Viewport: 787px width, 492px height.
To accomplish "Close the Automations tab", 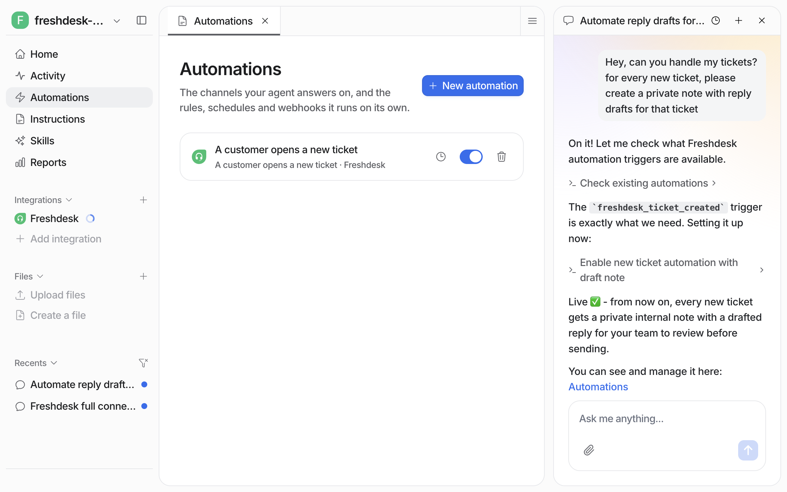I will (x=265, y=21).
